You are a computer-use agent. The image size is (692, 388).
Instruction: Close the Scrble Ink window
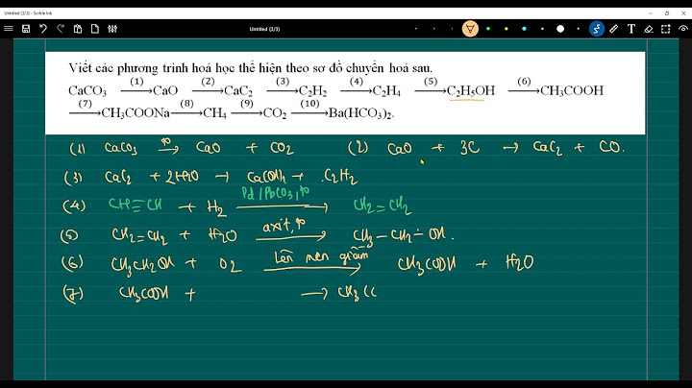point(683,13)
